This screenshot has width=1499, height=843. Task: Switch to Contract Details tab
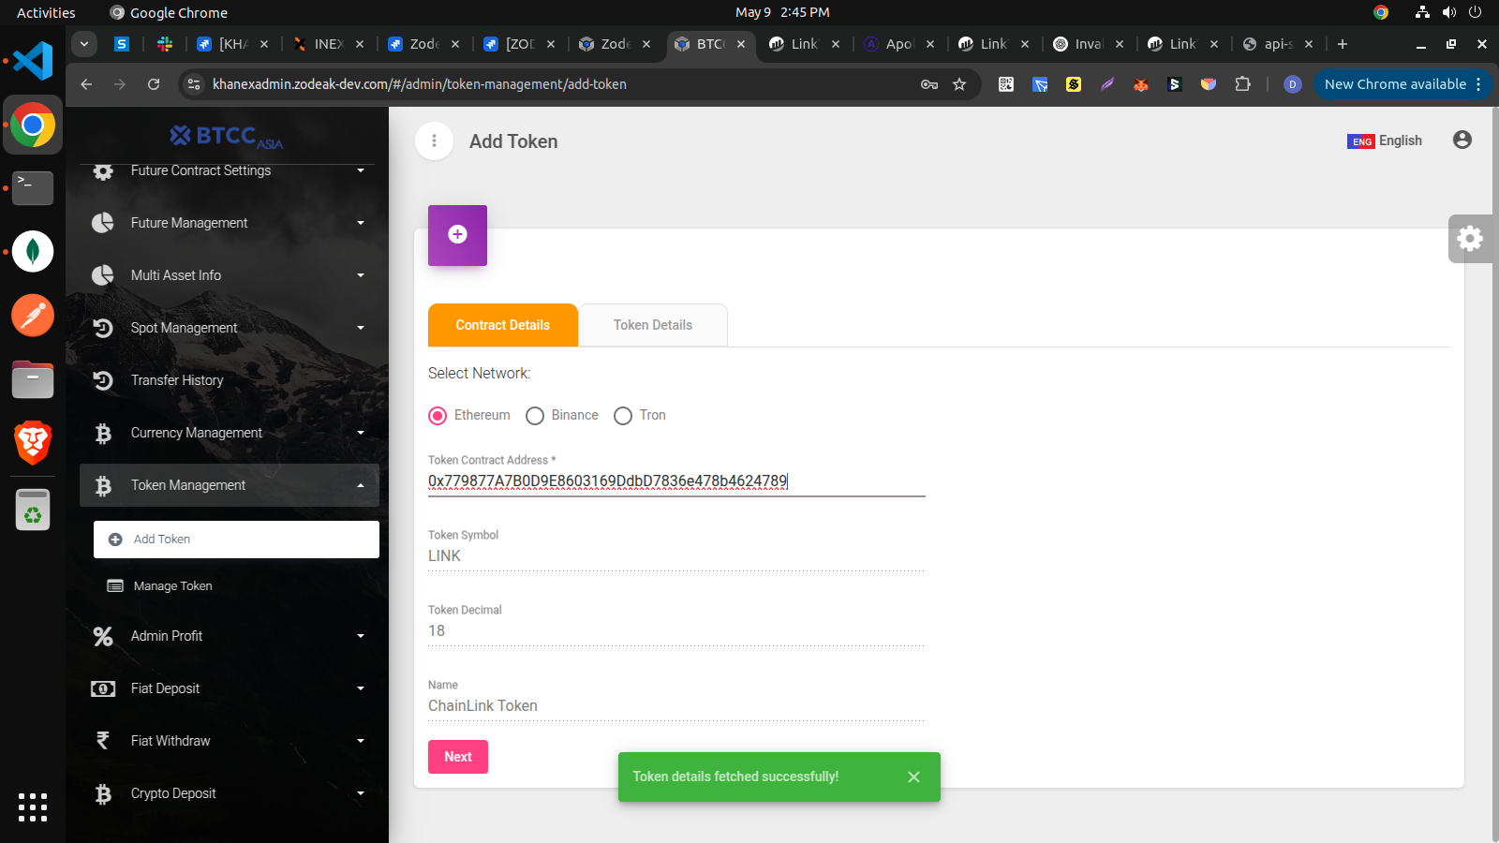pyautogui.click(x=503, y=325)
